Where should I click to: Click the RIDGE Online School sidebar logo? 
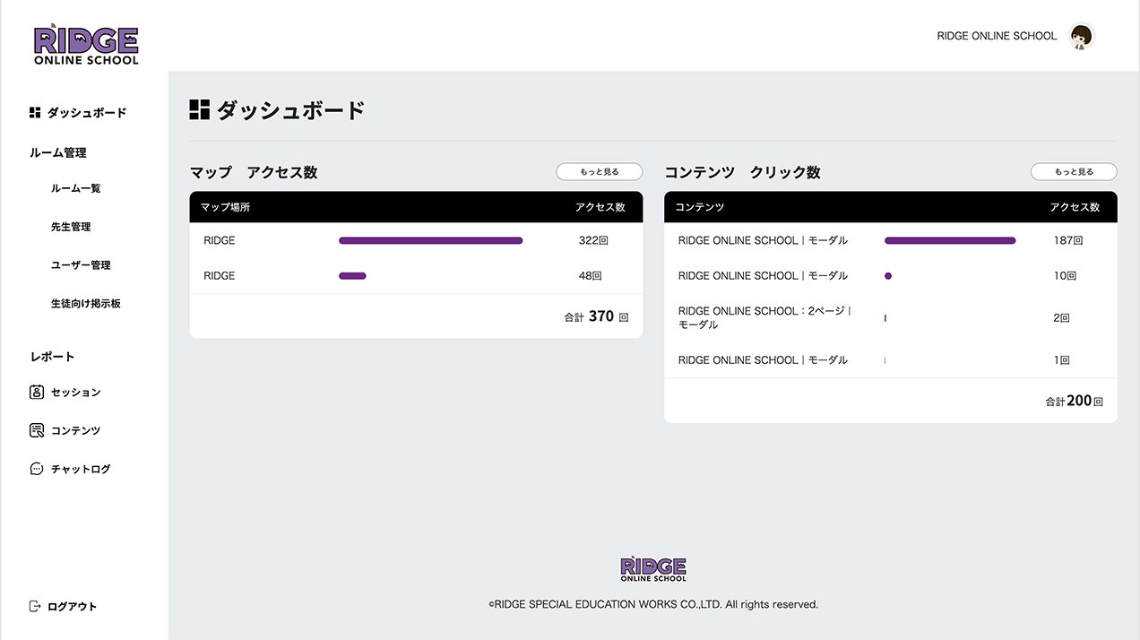click(x=86, y=44)
